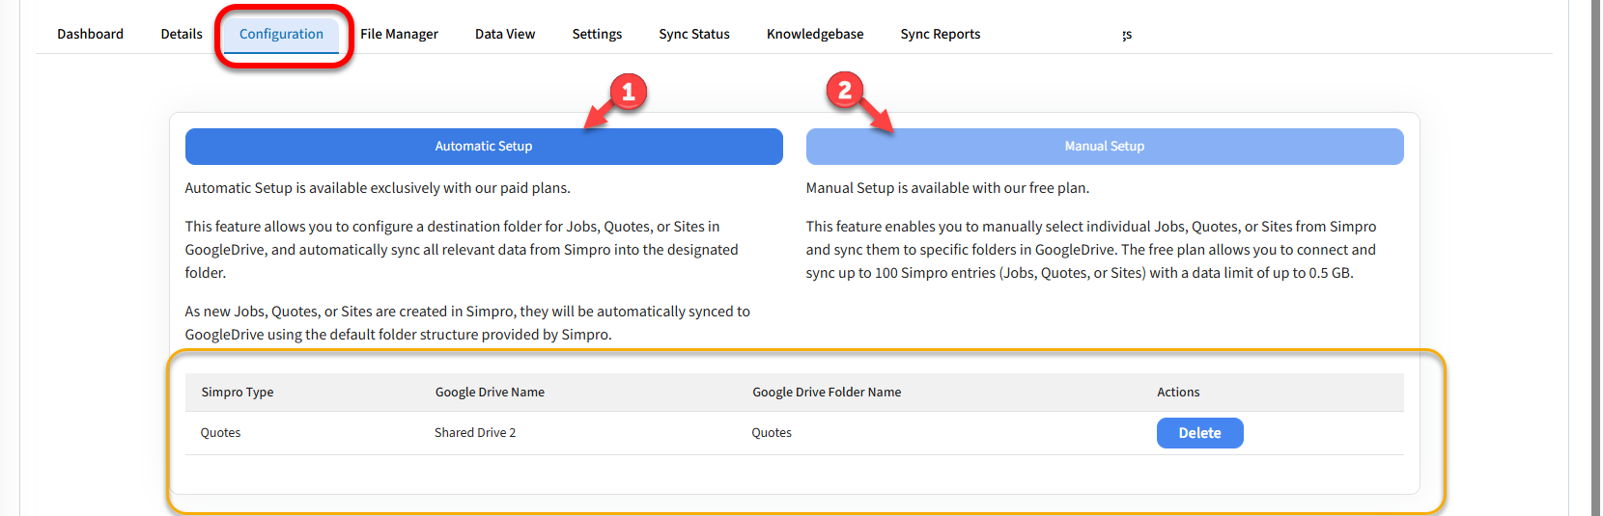Screen dimensions: 1603x516
Task: Select the Shared Drive 2 cell
Action: [475, 433]
